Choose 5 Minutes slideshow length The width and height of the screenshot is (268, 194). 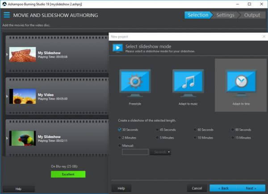coord(157,138)
